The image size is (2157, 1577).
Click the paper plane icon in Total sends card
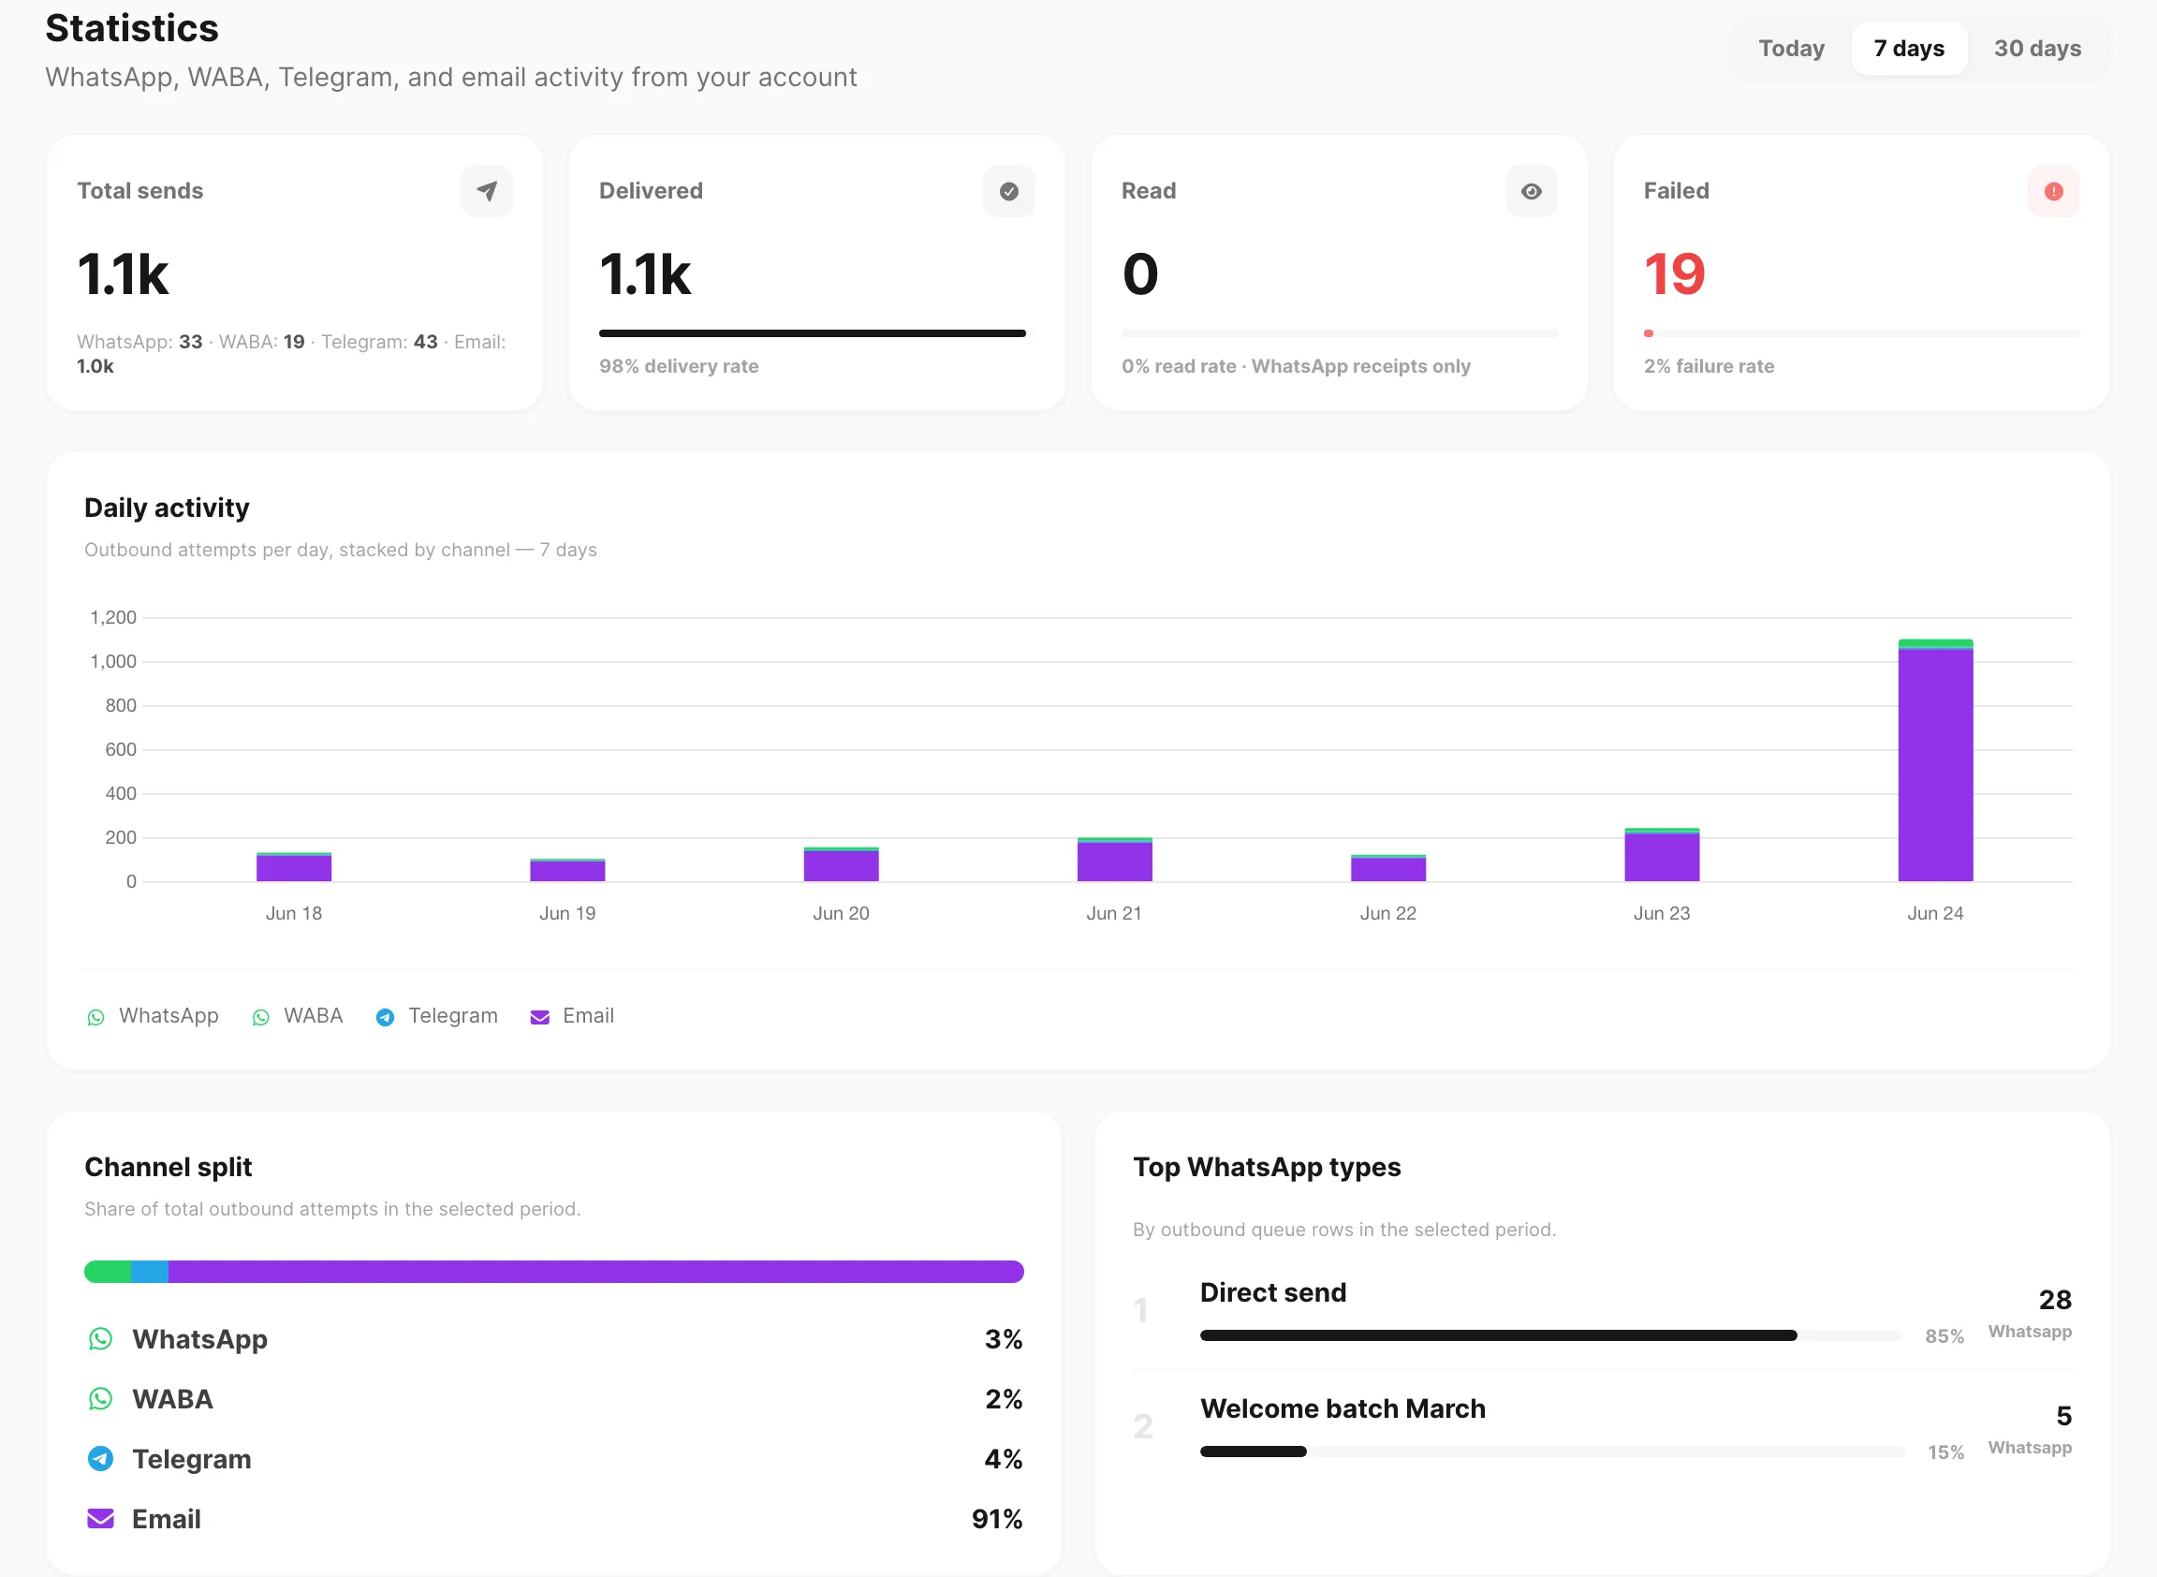(487, 191)
